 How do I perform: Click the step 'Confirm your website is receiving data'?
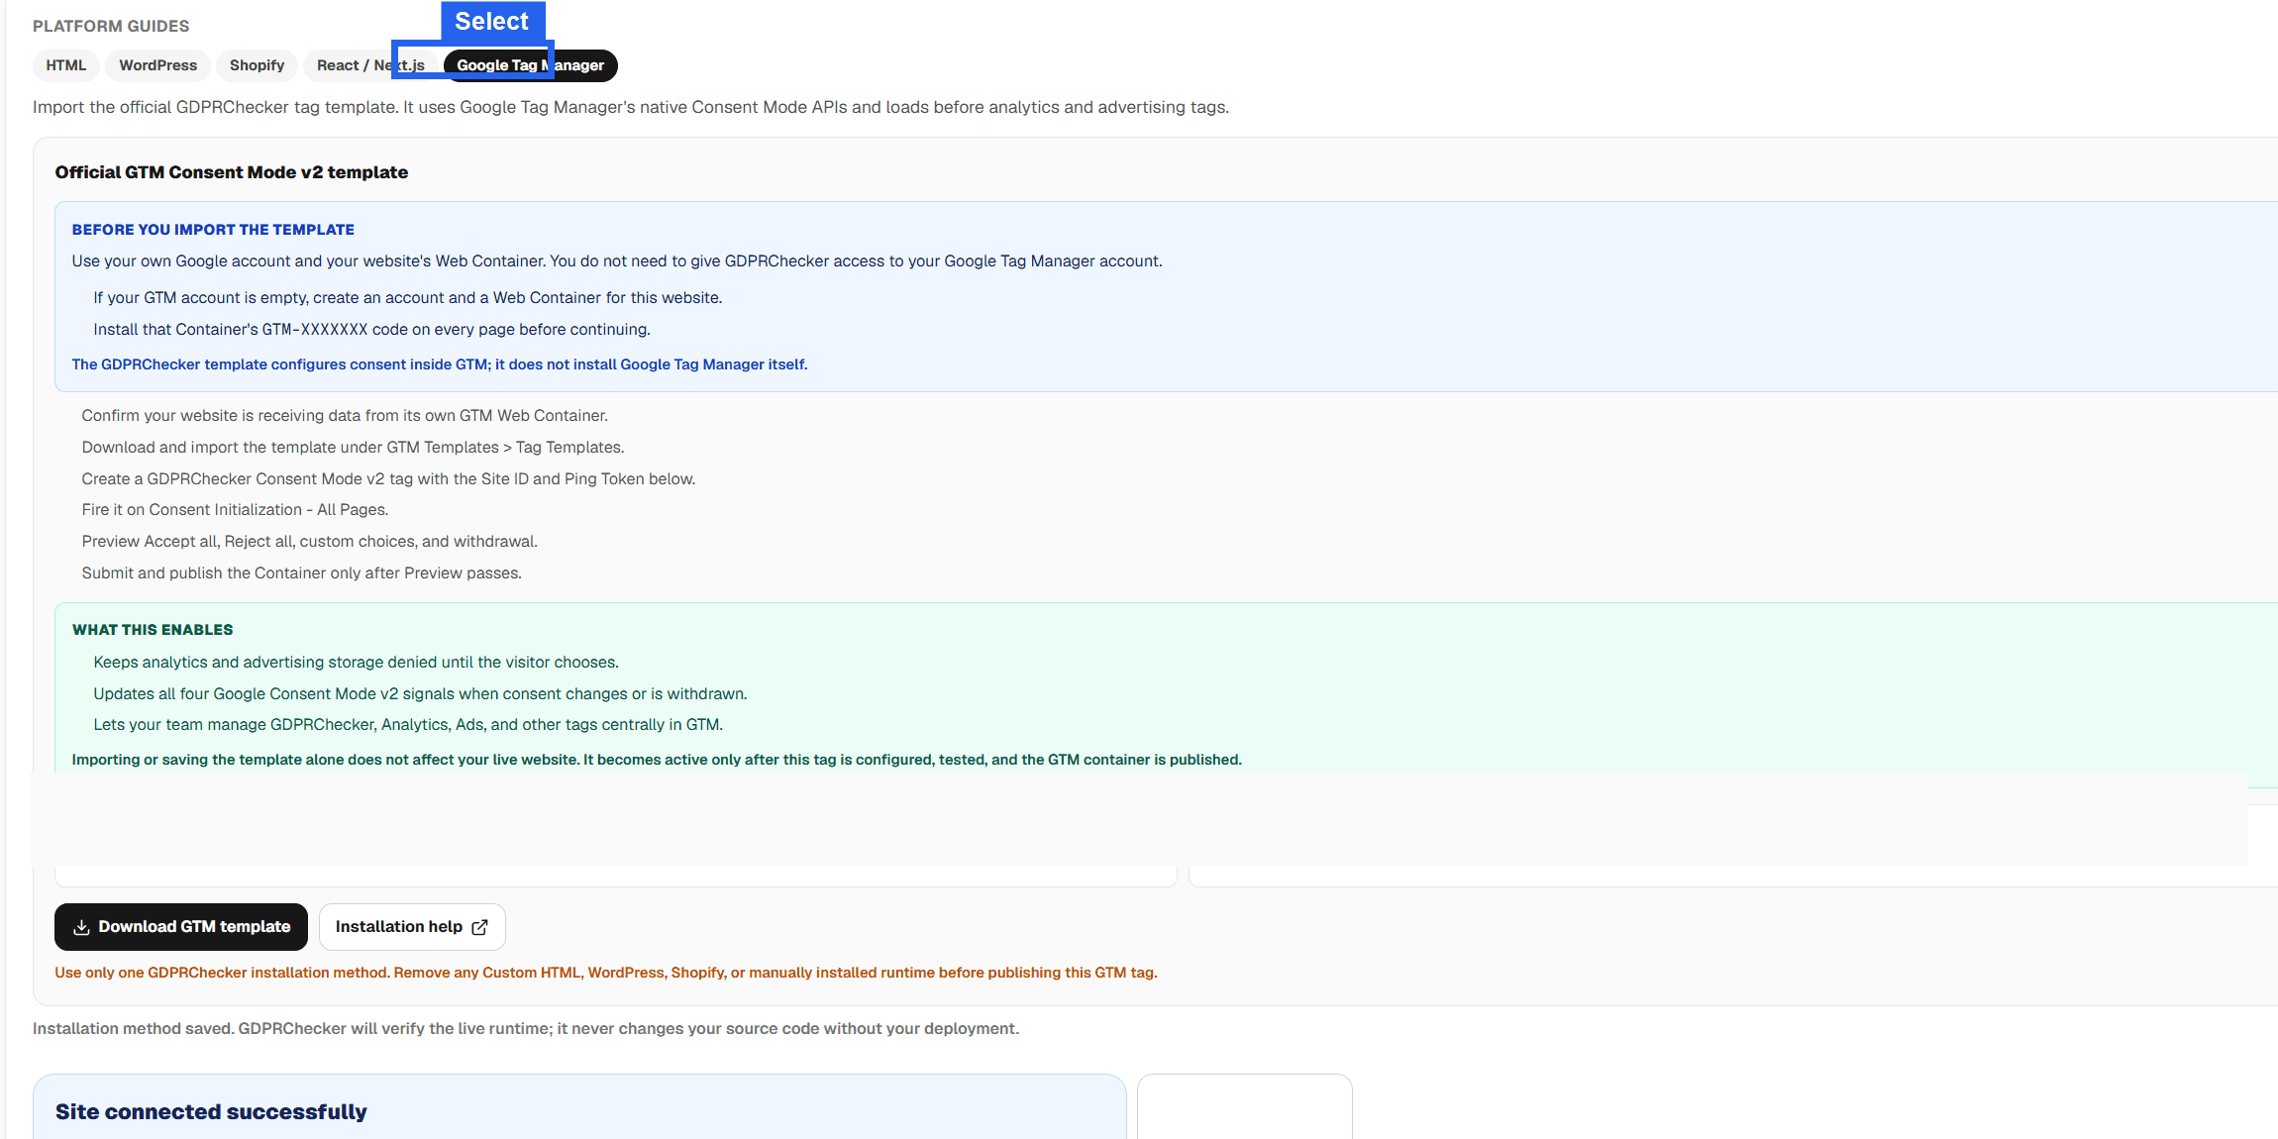345,416
